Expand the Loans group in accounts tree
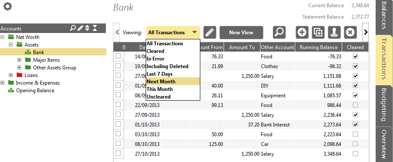The image size is (393, 162). (11, 75)
